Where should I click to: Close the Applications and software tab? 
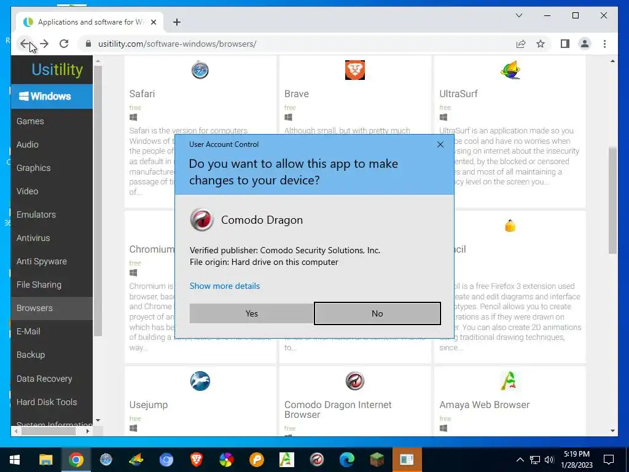point(153,22)
